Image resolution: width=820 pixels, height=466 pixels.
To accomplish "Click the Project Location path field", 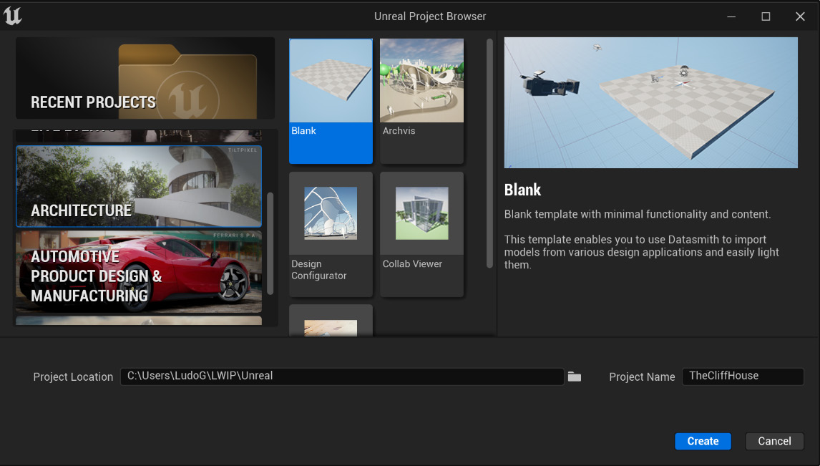I will click(342, 377).
